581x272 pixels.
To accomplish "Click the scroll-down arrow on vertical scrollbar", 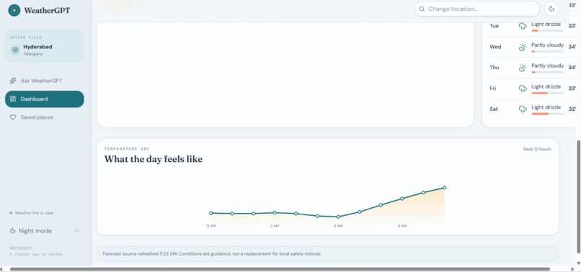I will pos(578,263).
